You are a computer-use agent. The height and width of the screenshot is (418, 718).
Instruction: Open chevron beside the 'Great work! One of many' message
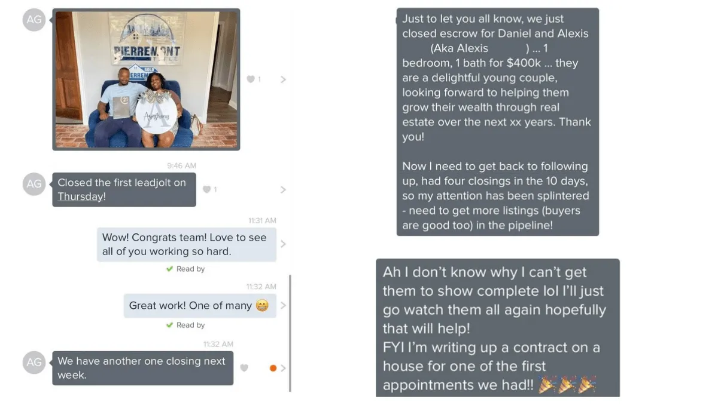283,306
